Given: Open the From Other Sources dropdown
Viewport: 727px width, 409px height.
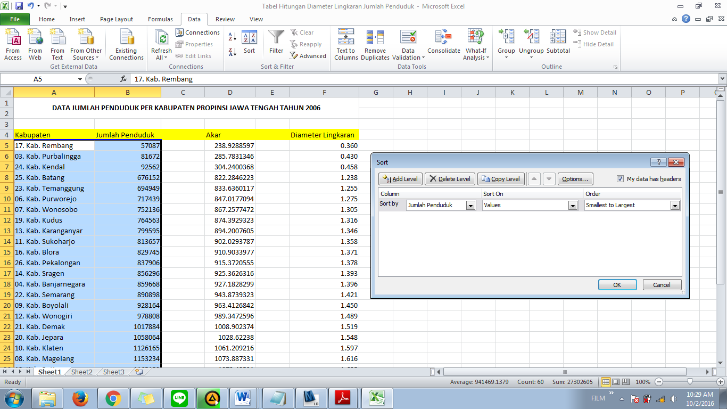Looking at the screenshot, I should point(86,45).
